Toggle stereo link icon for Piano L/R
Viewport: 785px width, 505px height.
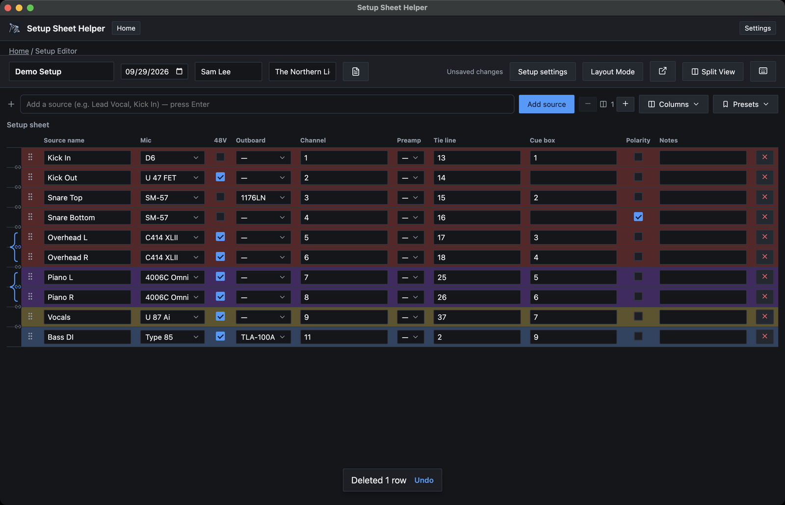tap(18, 287)
